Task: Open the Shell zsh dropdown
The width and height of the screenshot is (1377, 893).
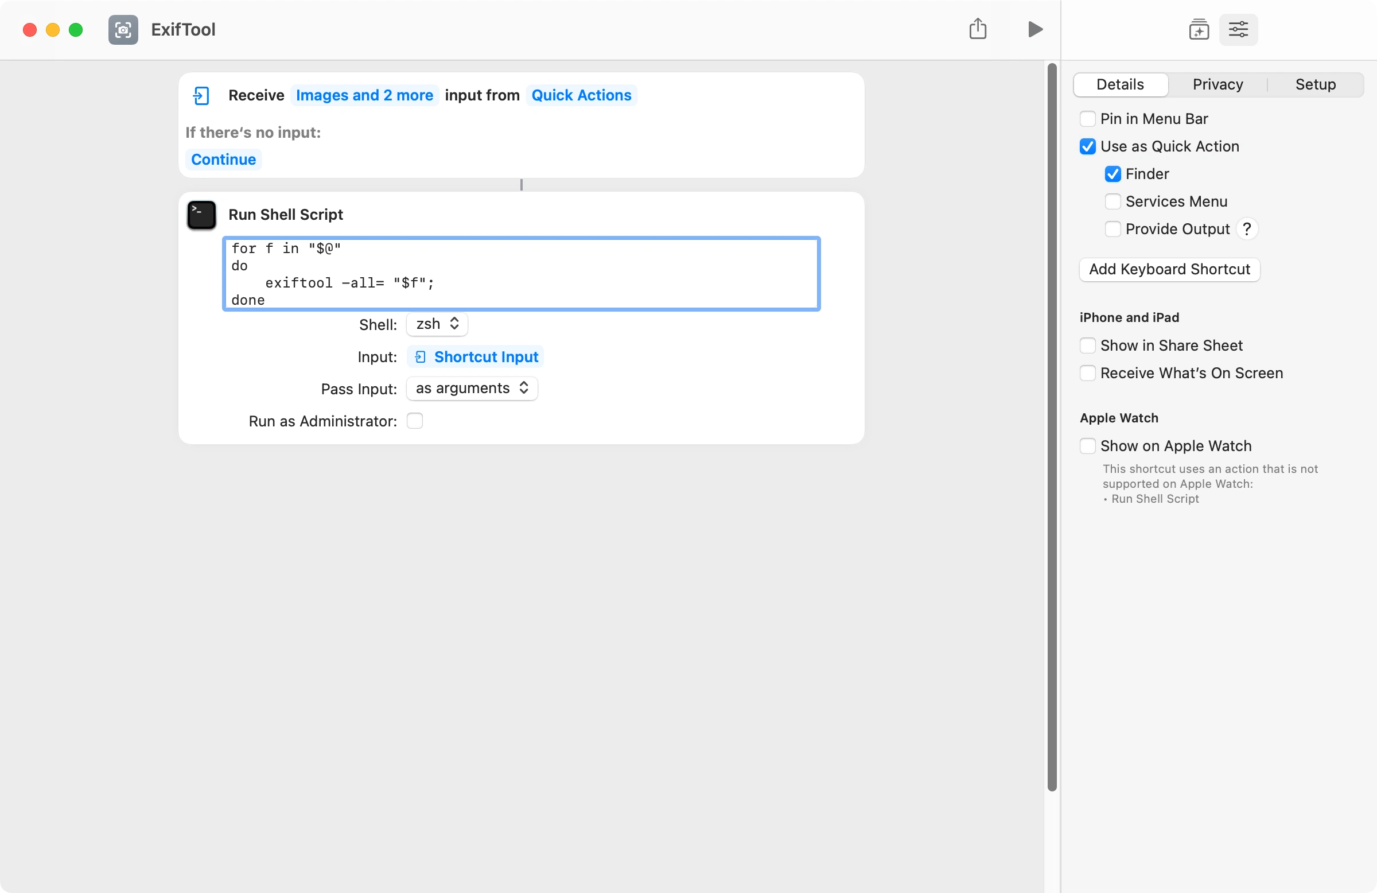Action: (437, 324)
